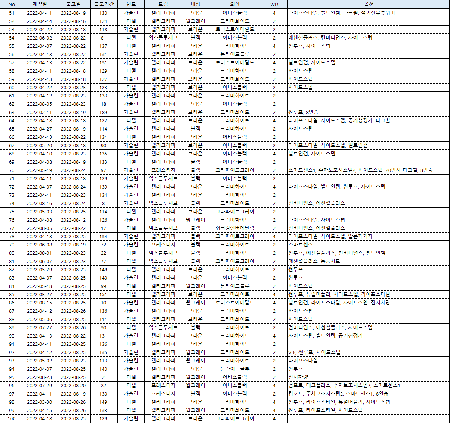Select the 출고일 column header

tap(73, 4)
